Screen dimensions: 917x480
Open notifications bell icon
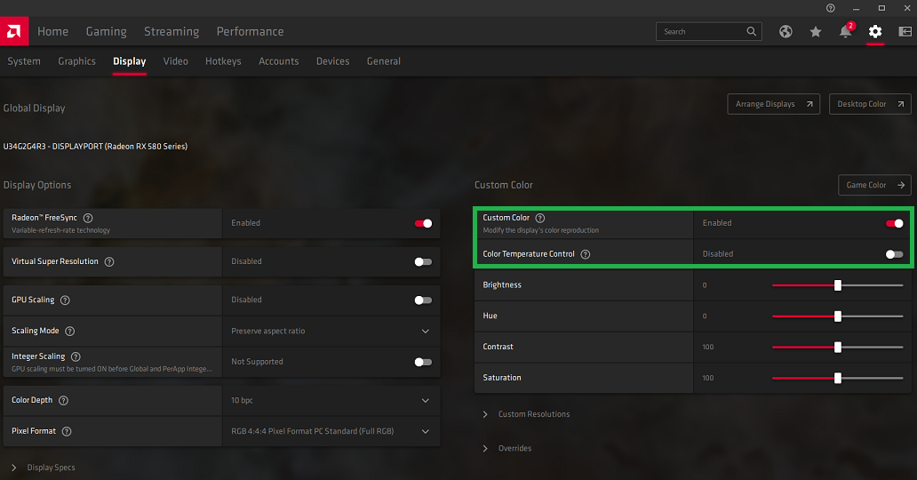tap(845, 32)
